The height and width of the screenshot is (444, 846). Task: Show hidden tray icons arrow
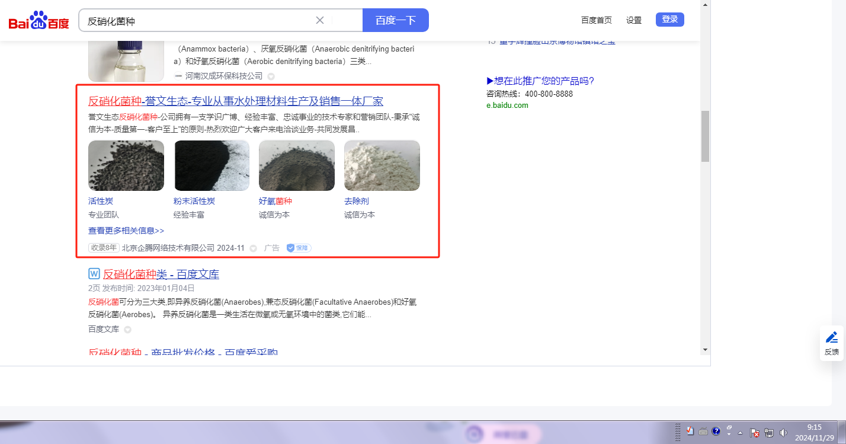pos(740,433)
